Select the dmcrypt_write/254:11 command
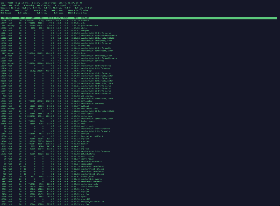The width and height of the screenshot is (280, 206). point(92,202)
